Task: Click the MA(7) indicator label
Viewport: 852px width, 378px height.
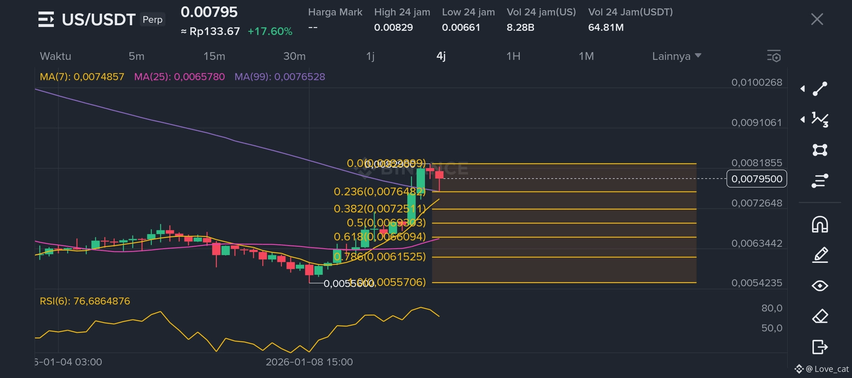Action: [x=82, y=77]
